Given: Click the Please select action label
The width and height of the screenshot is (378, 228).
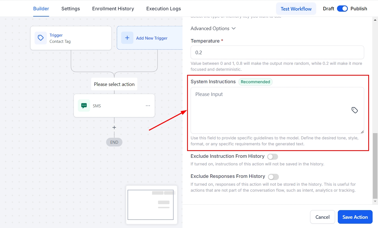Looking at the screenshot, I should (x=114, y=84).
